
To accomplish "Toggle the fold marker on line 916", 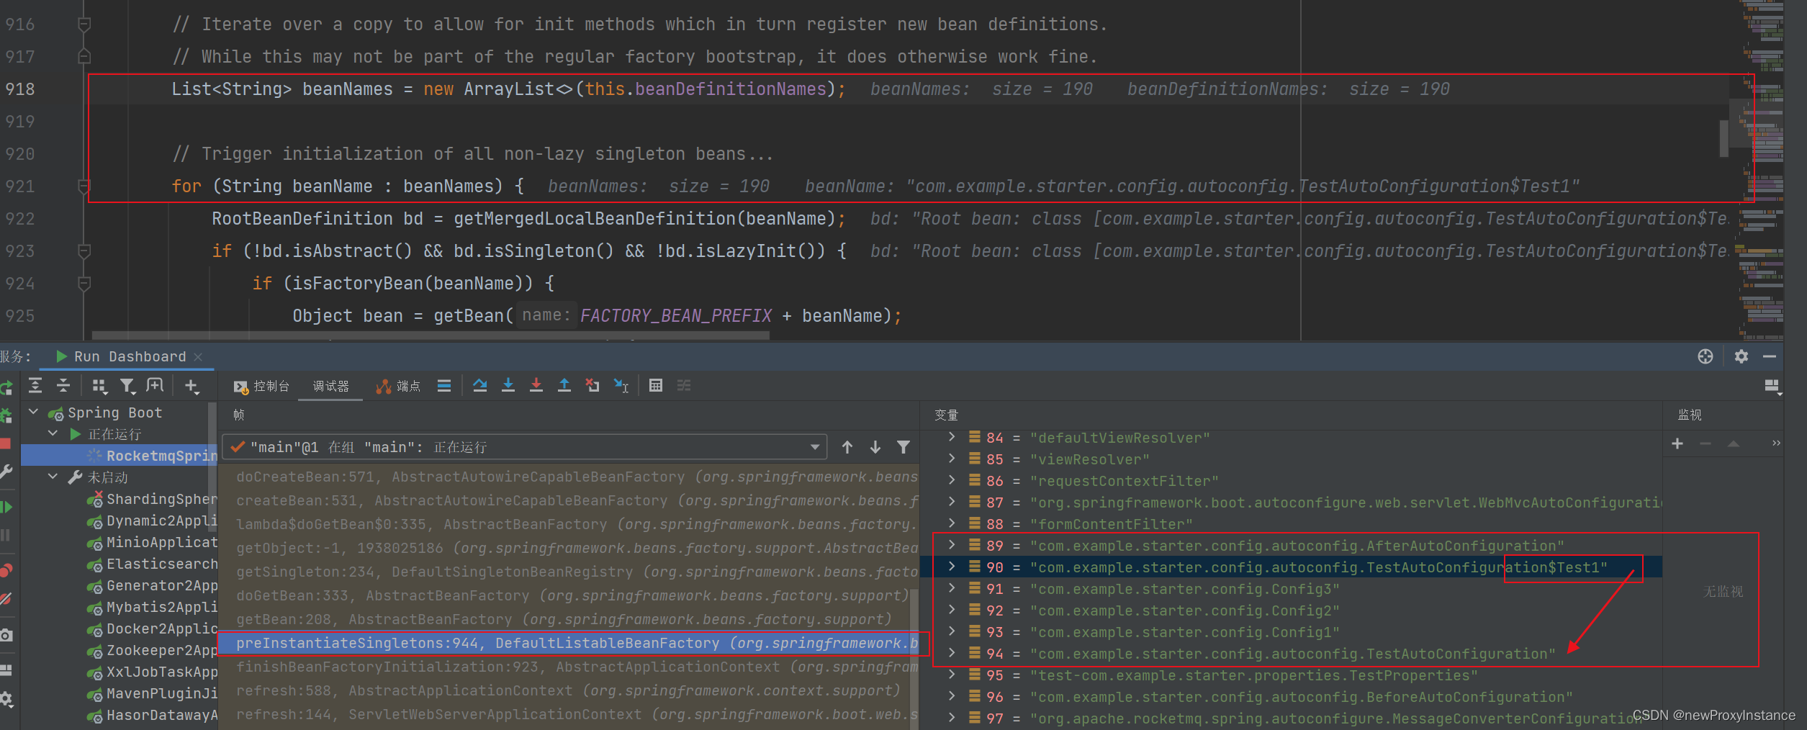I will coord(84,24).
